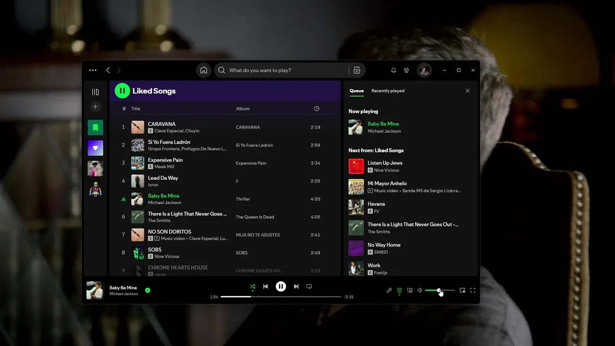Viewport: 615px width, 346px height.
Task: Open the Thriller album link
Action: (243, 199)
